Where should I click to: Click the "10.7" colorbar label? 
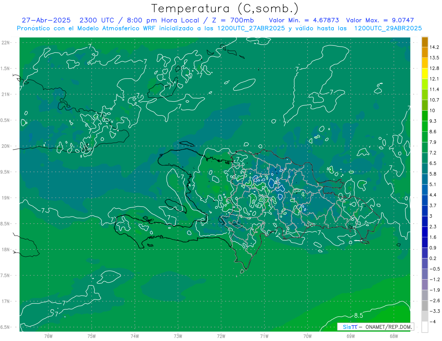[435, 100]
